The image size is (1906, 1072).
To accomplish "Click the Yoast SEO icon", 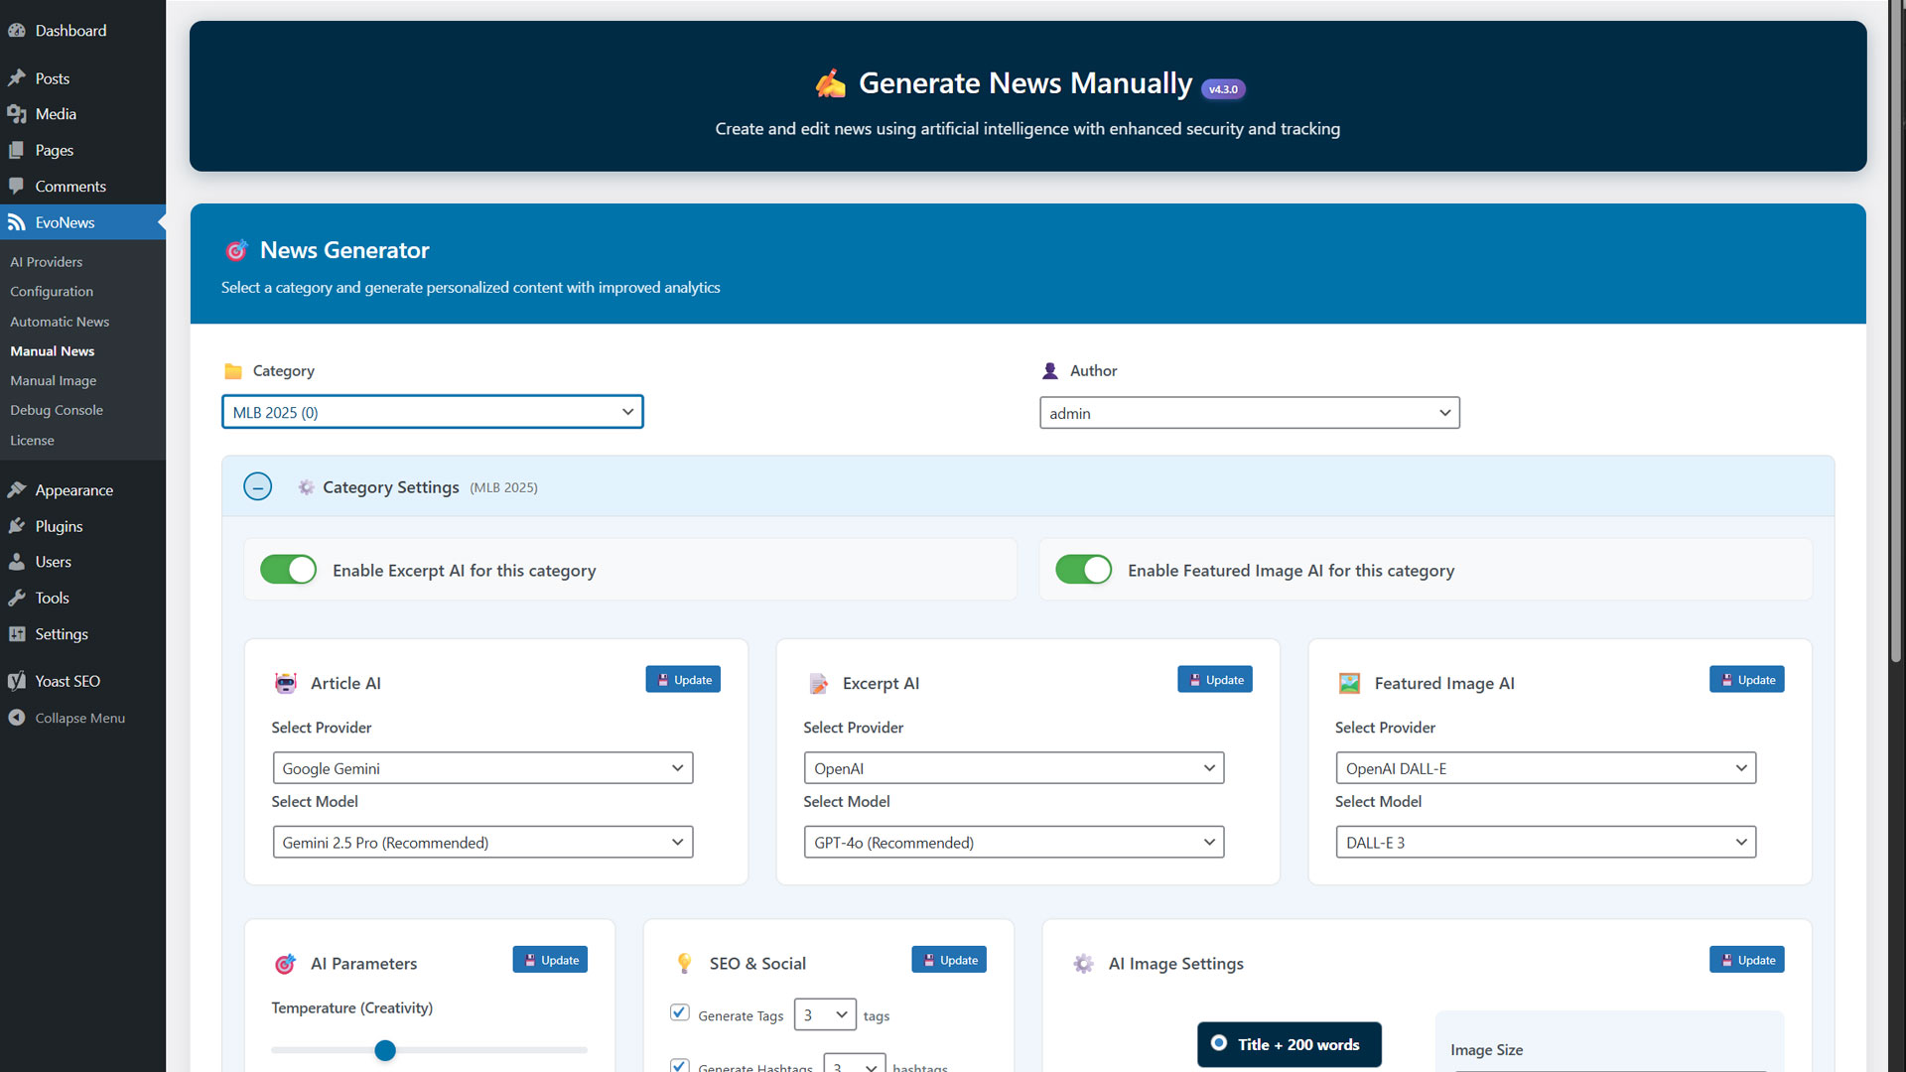I will click(x=17, y=681).
